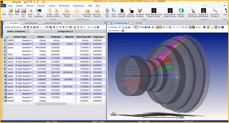This screenshot has width=229, height=123.
Task: Open the New Lens Project icon
Action: tap(67, 13)
